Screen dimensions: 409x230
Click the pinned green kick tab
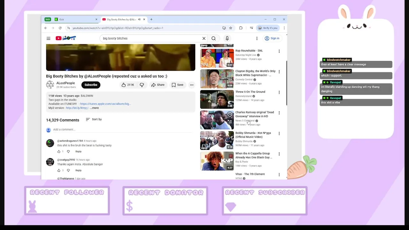[48, 19]
